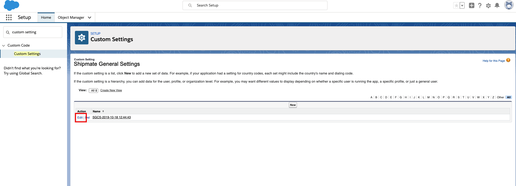This screenshot has height=186, width=516.
Task: Click the orange help icon next to Help for this Page
Action: coord(508,60)
